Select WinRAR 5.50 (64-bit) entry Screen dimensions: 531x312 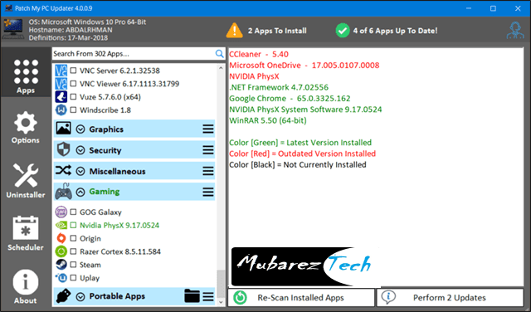point(268,120)
